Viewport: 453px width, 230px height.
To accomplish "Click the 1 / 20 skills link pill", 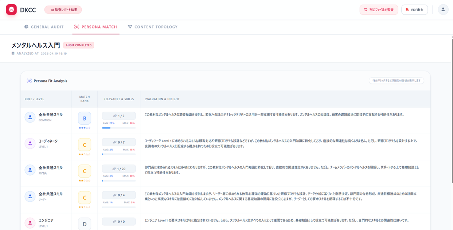I will [119, 169].
